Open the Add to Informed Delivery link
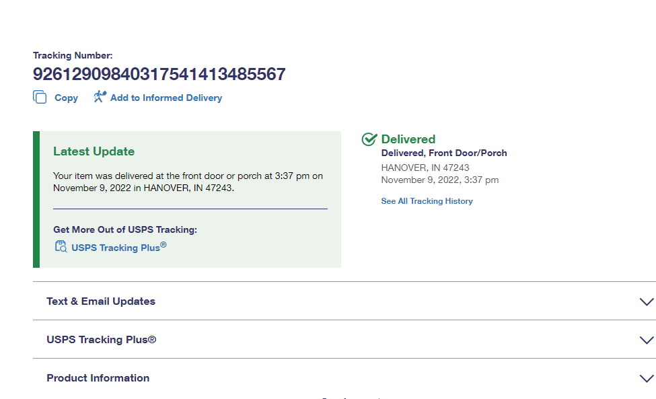The height and width of the screenshot is (399, 656). point(166,98)
